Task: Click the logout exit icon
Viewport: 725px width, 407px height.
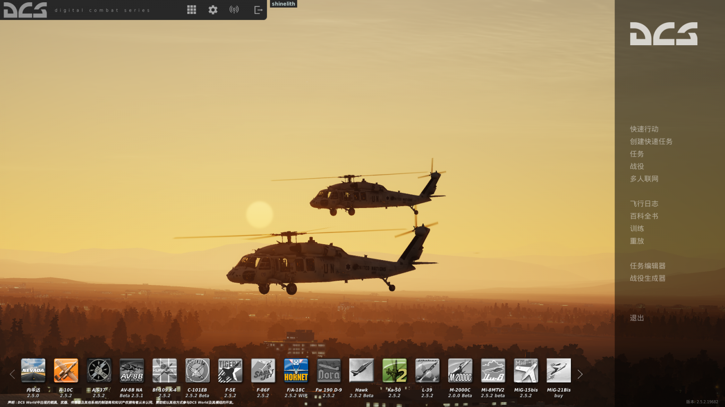Action: point(258,10)
